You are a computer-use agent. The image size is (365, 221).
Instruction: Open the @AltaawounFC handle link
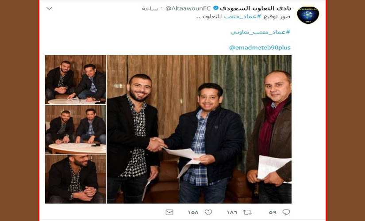tap(188, 8)
